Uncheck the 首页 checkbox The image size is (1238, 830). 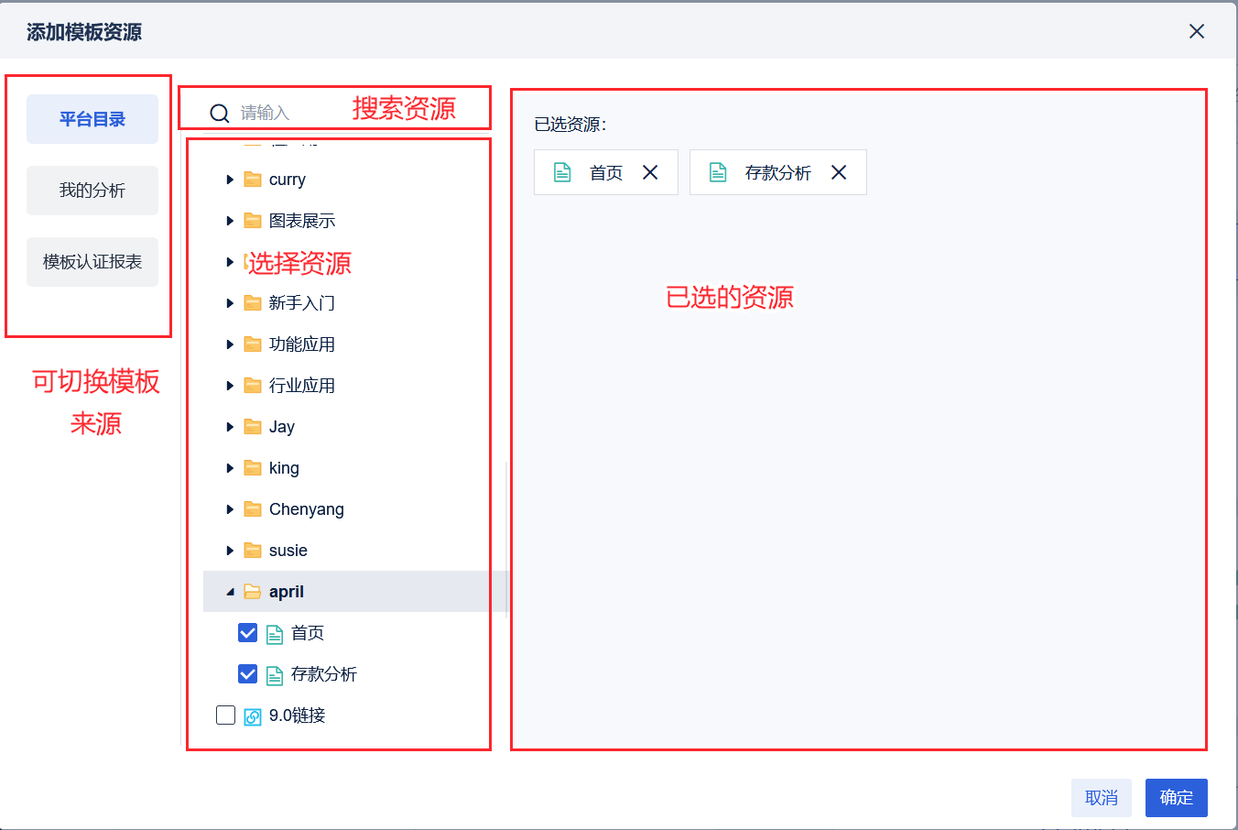[x=247, y=633]
